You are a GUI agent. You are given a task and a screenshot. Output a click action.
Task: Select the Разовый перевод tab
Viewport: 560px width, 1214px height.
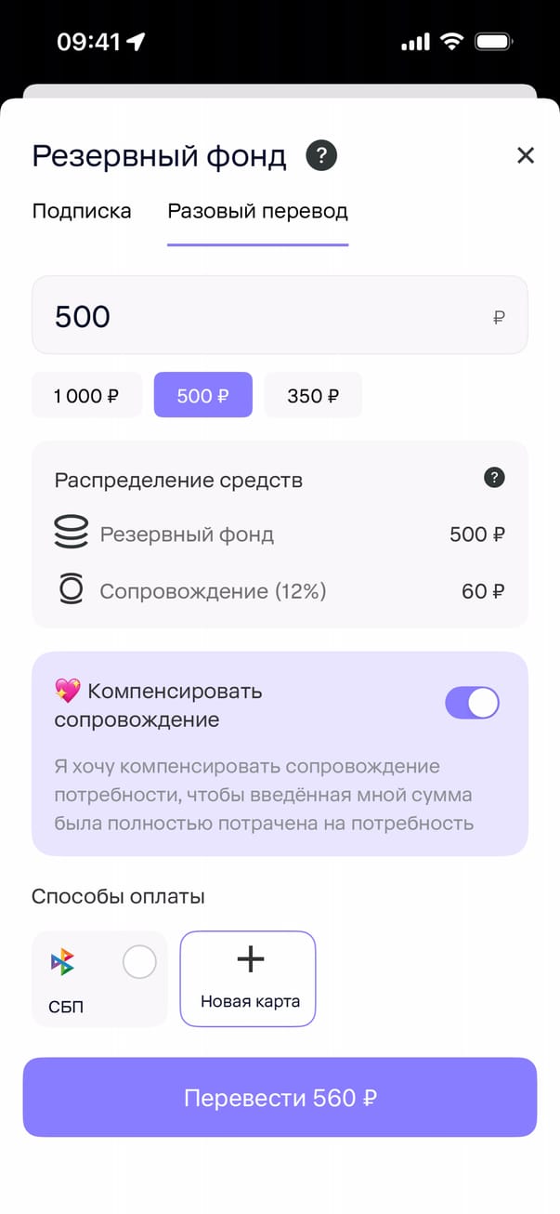[x=257, y=211]
